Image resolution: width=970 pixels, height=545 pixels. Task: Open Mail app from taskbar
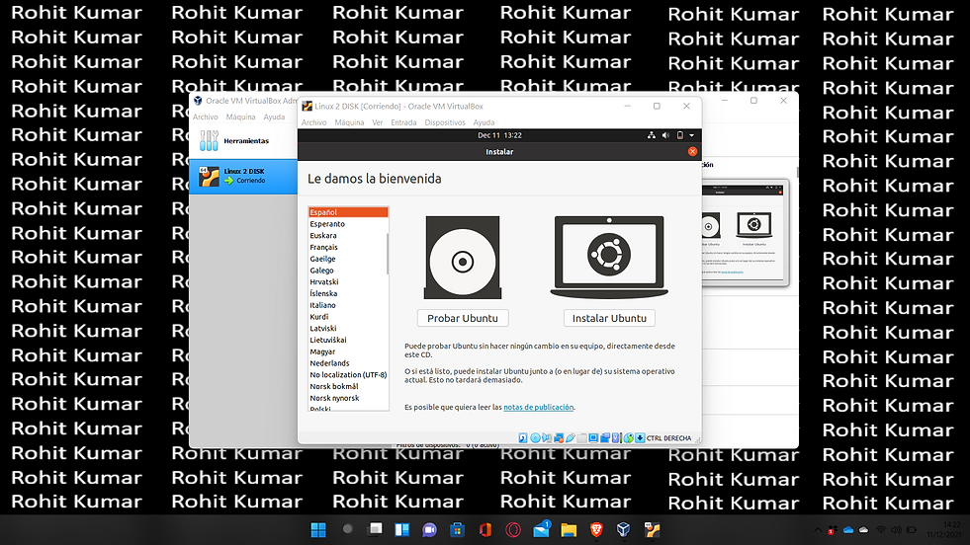click(x=541, y=529)
